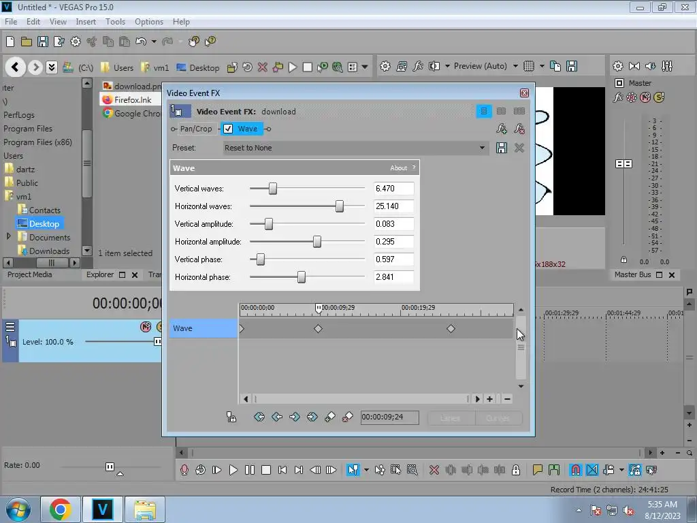Viewport: 697px width, 523px height.
Task: Select the last keyframe diamond on Wave lane
Action: (451, 329)
